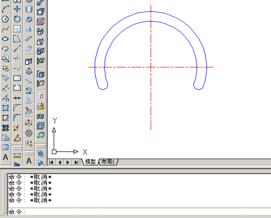
Task: Click the distance measurement ruler icon
Action: point(17,155)
